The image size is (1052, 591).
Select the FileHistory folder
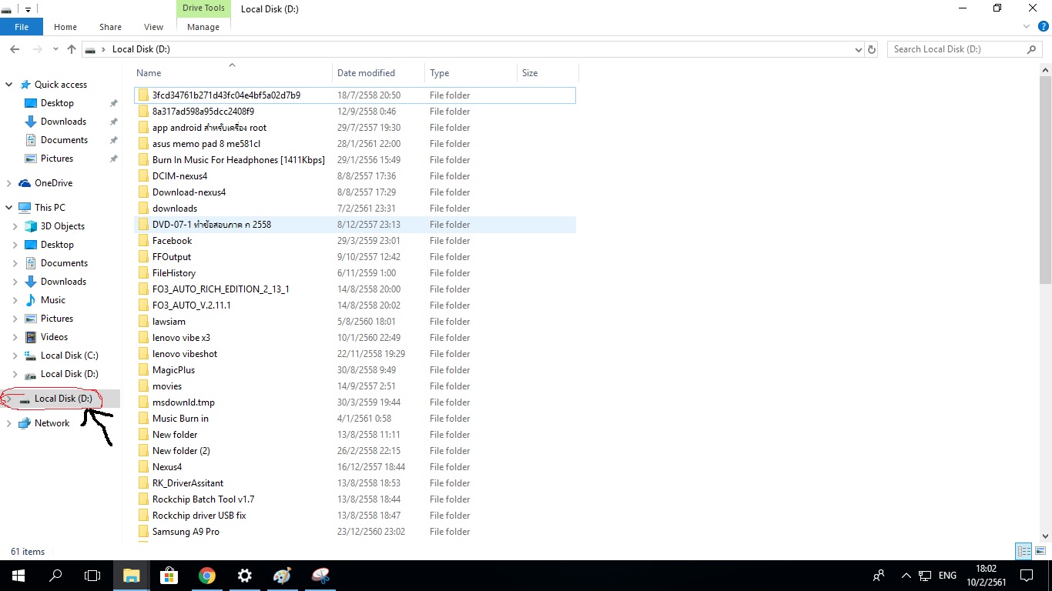point(355,273)
